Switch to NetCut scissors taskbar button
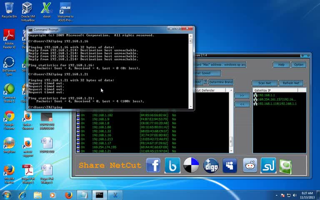The image size is (320, 200). click(x=115, y=195)
